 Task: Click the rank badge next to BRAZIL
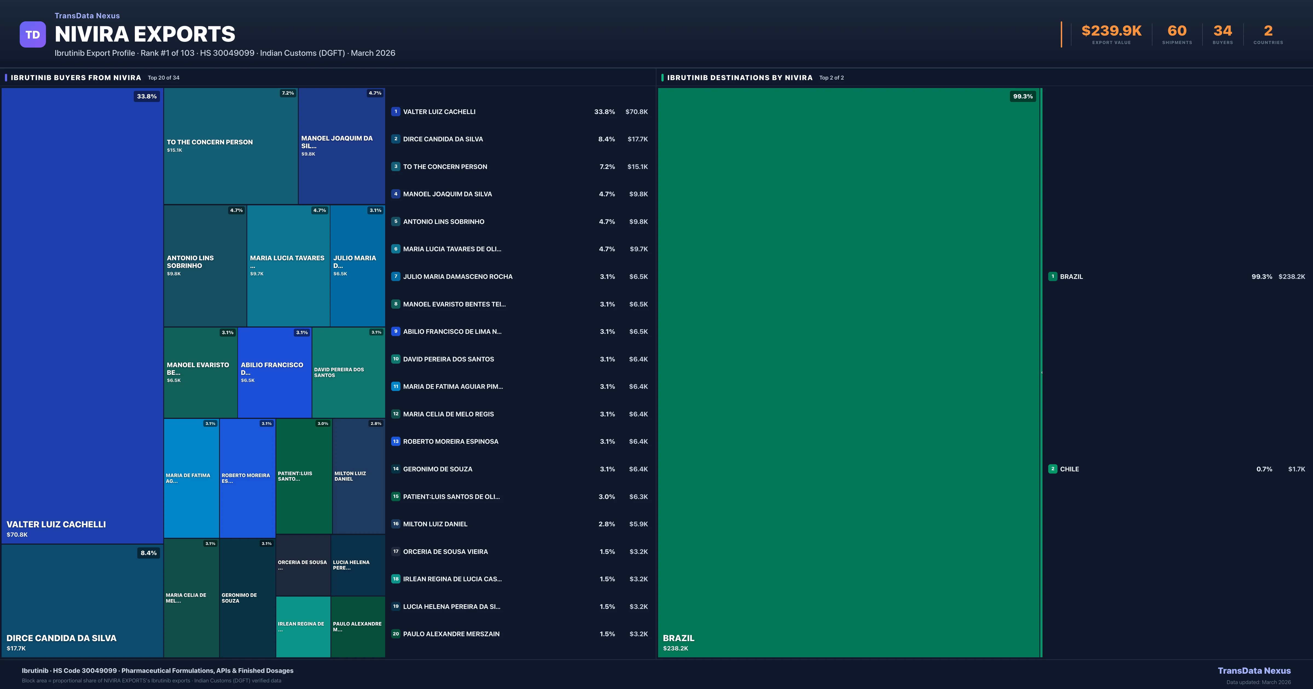(x=1053, y=277)
